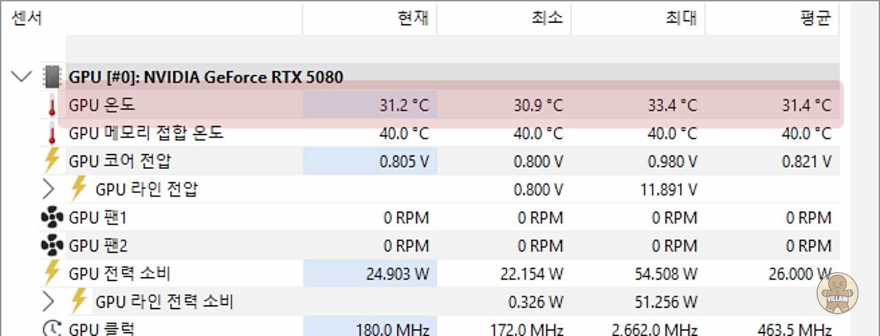Viewport: 880px width, 336px height.
Task: Click the average value 31.4 °C
Action: point(806,105)
